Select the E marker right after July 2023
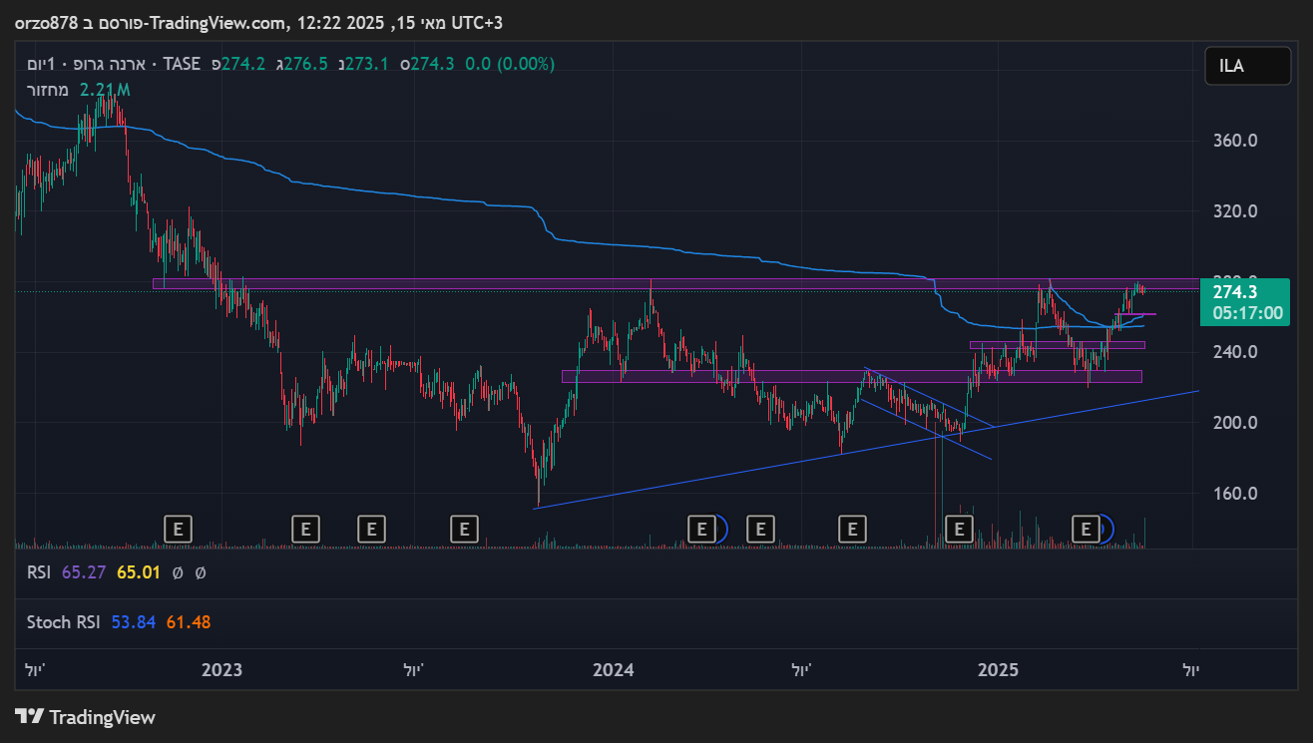The height and width of the screenshot is (743, 1313). pos(463,529)
